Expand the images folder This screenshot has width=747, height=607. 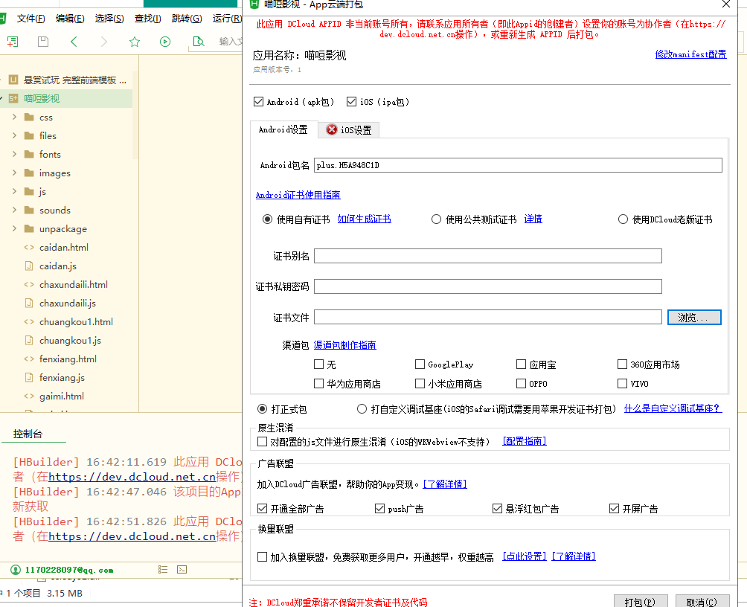click(14, 173)
